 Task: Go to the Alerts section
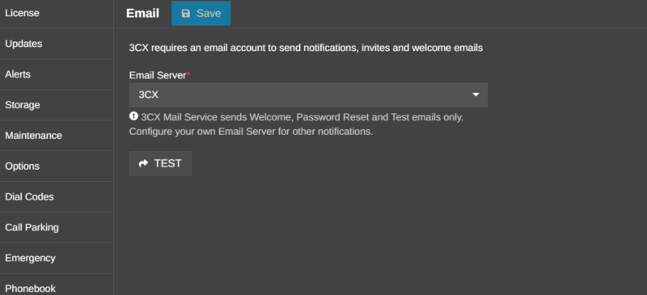click(57, 74)
